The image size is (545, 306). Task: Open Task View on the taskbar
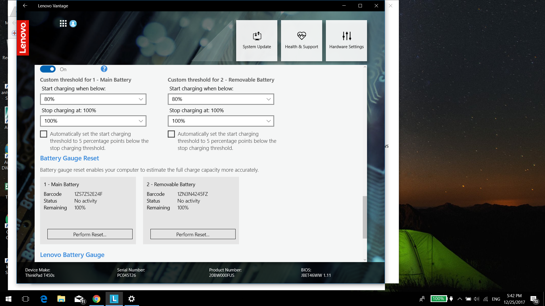tap(26, 299)
